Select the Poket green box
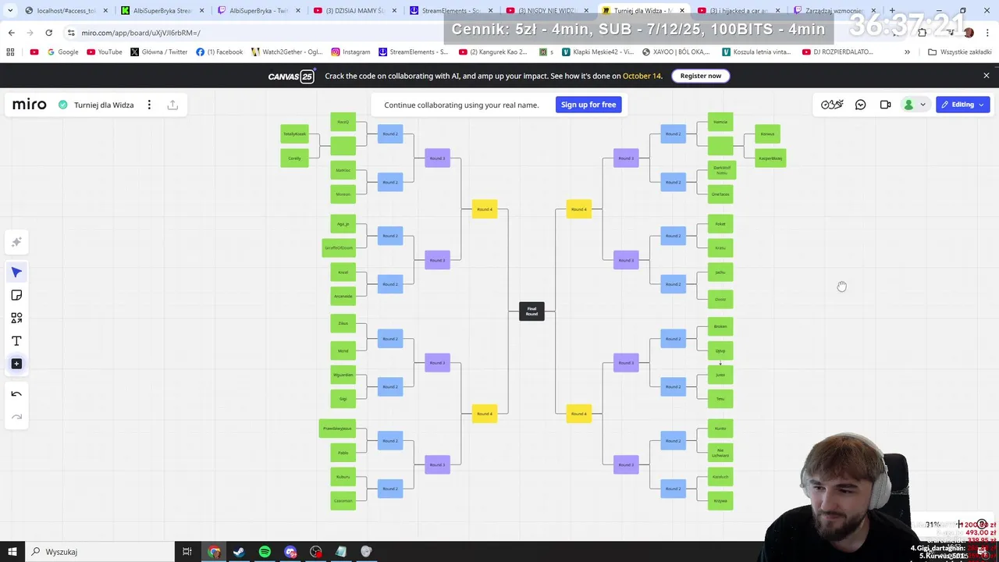The image size is (999, 562). [x=720, y=224]
